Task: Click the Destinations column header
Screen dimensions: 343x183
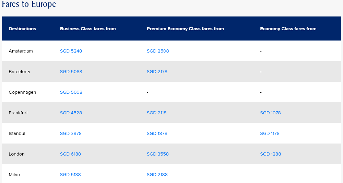Action: tap(22, 29)
